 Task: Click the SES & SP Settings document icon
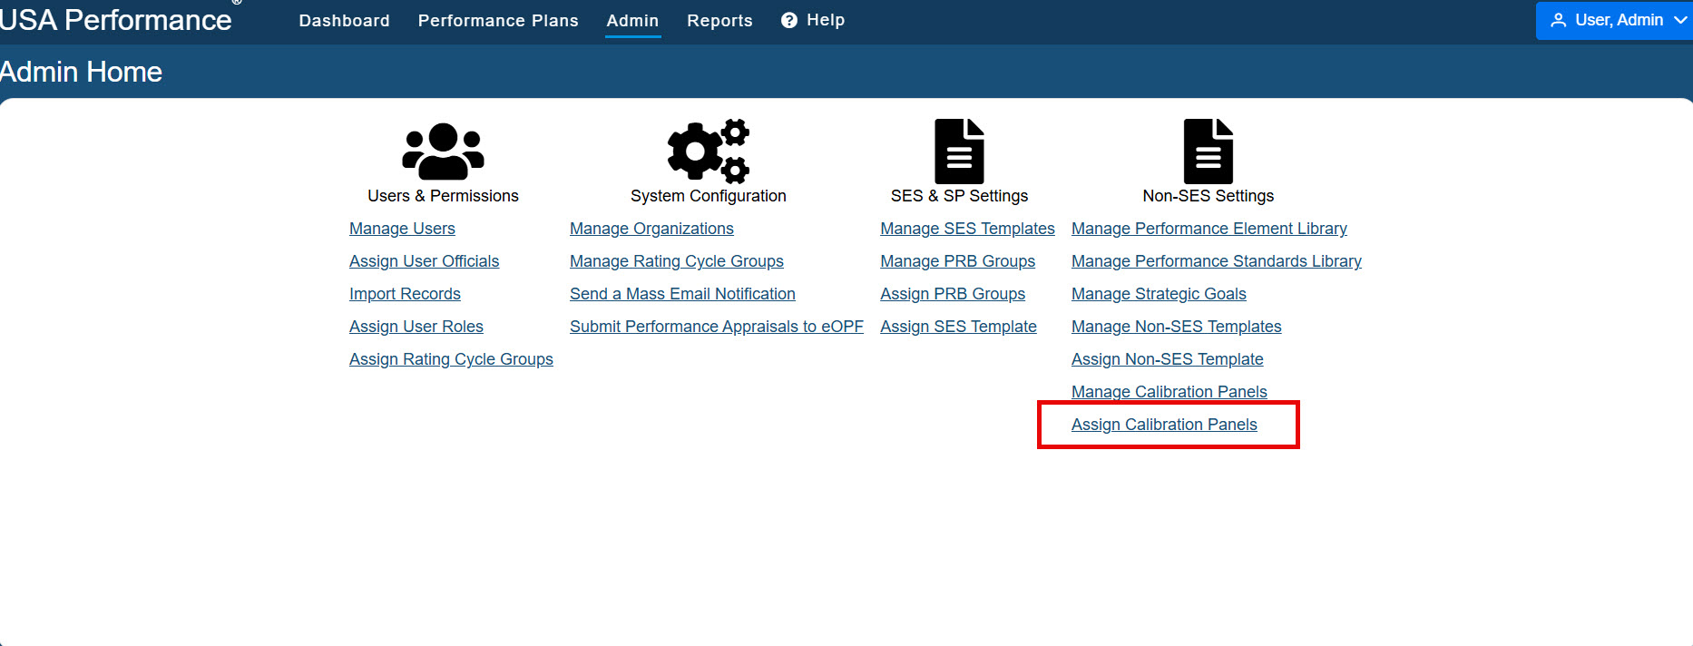(x=959, y=152)
